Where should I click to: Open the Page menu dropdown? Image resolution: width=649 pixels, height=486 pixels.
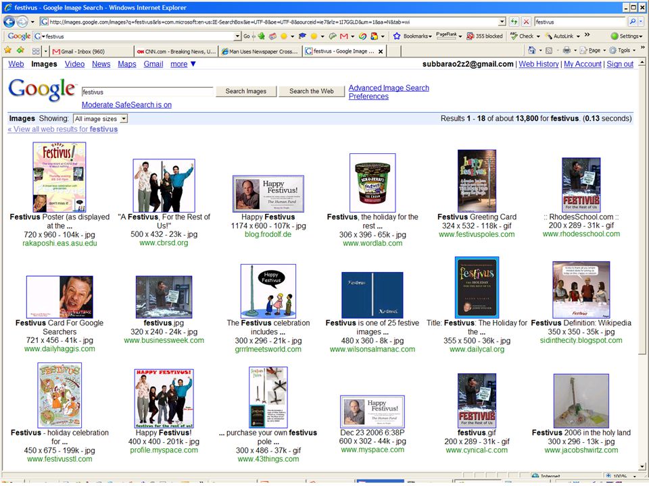[x=604, y=51]
